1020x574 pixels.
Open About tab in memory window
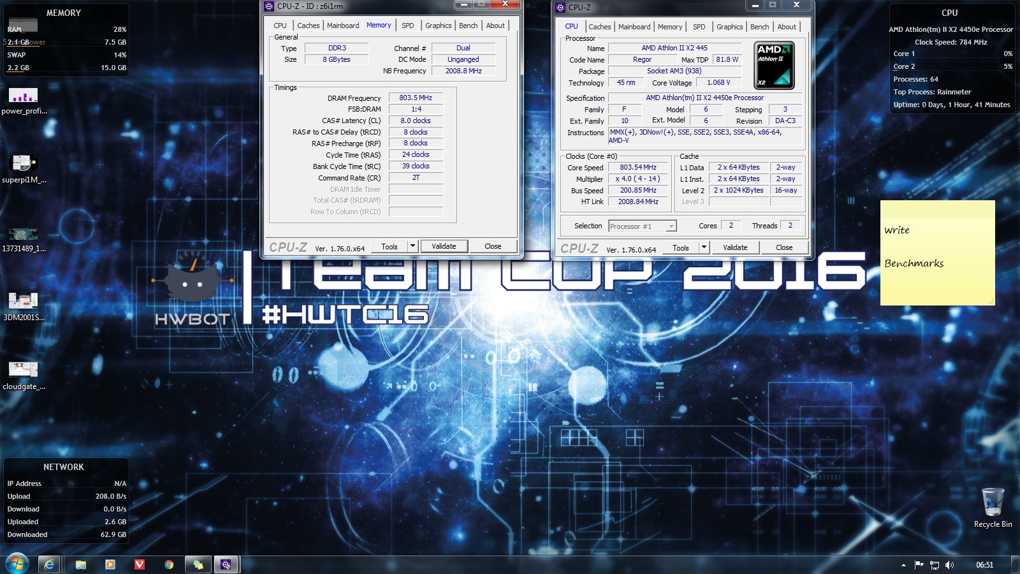click(495, 26)
